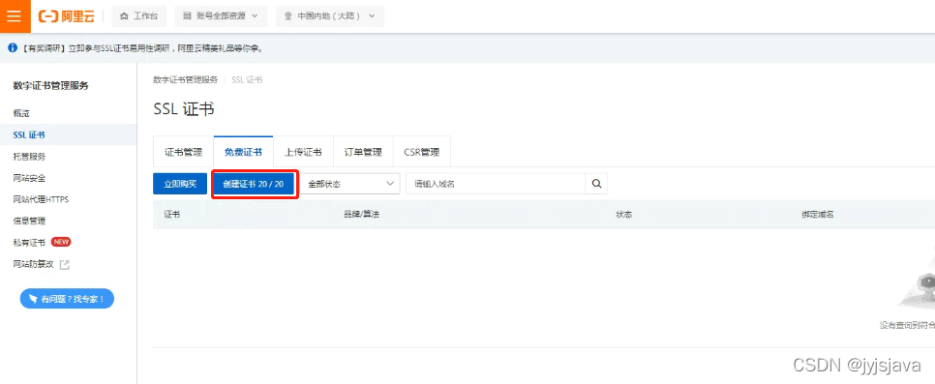Click the 数字证书管理服务 sidebar title
The height and width of the screenshot is (384, 935).
tap(50, 86)
